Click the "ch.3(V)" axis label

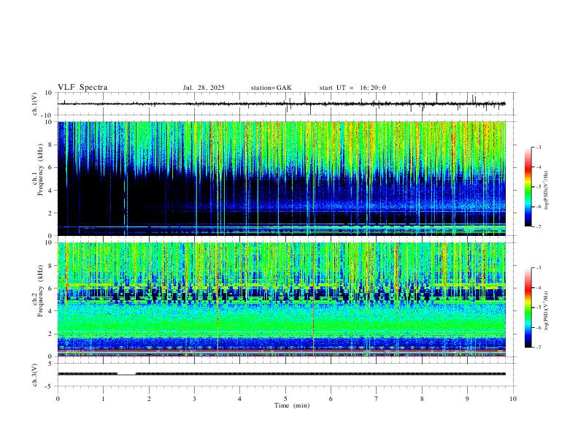pyautogui.click(x=35, y=375)
